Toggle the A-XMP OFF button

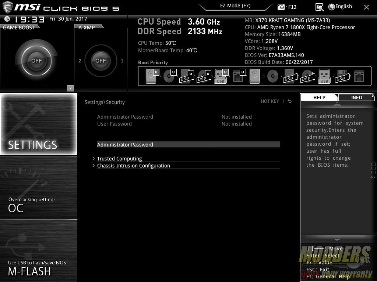101,61
